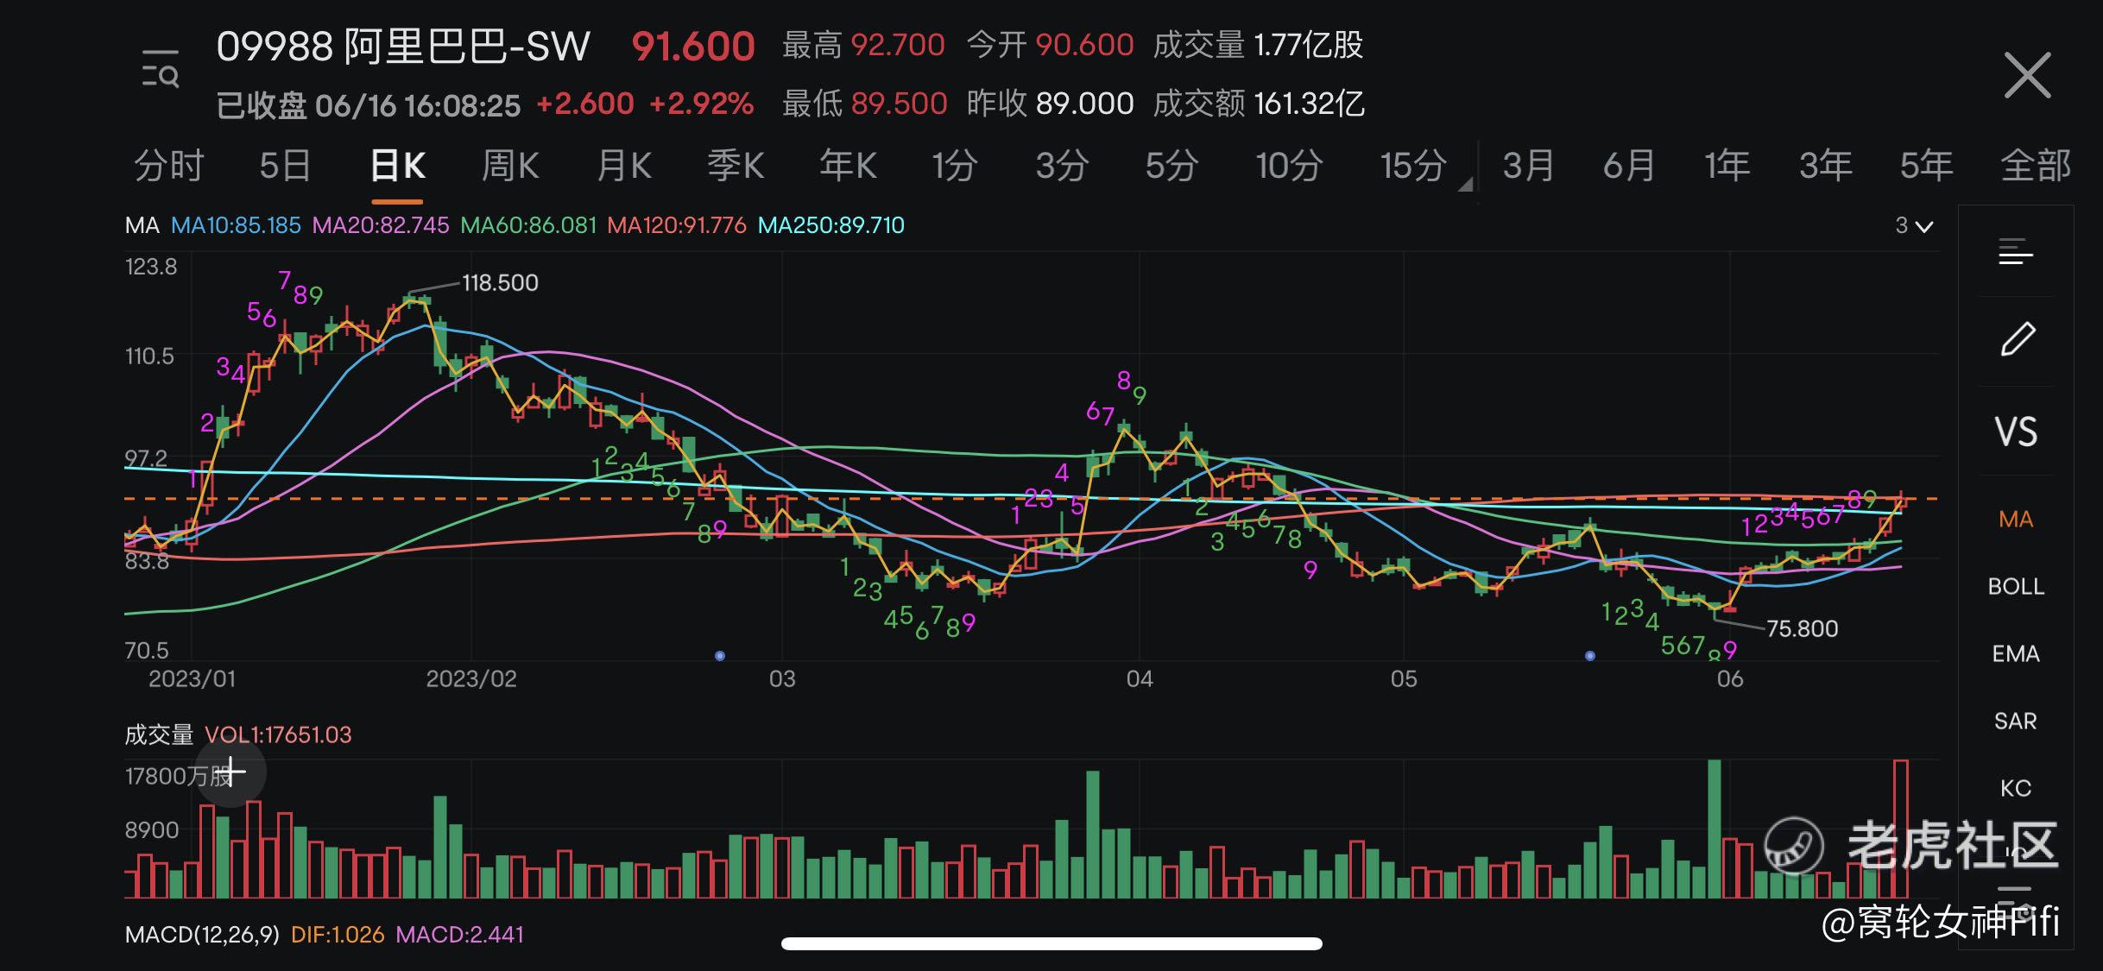The width and height of the screenshot is (2103, 971).
Task: Toggle the SAR indicator
Action: point(2016,722)
